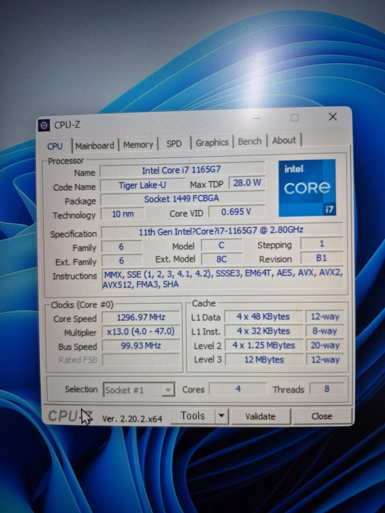Click the Family value '6'
385x513 pixels.
(122, 247)
